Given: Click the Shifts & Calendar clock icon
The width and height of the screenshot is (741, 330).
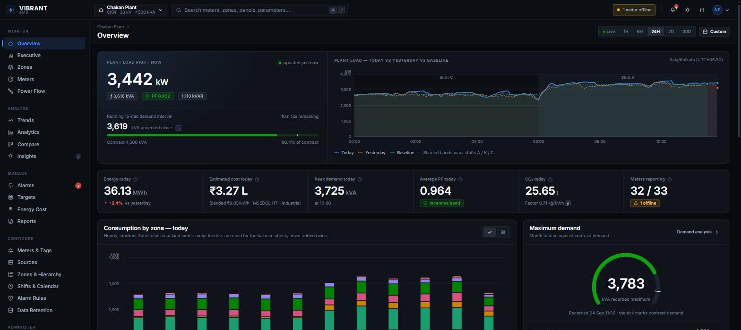Looking at the screenshot, I should (x=10, y=287).
